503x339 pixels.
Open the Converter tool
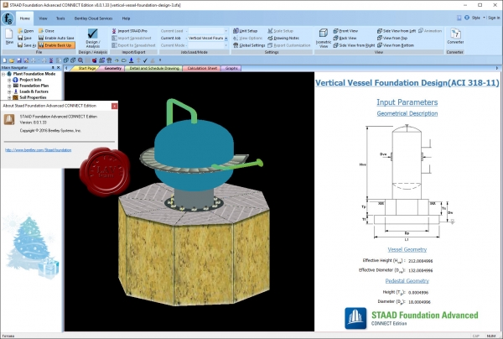455,36
